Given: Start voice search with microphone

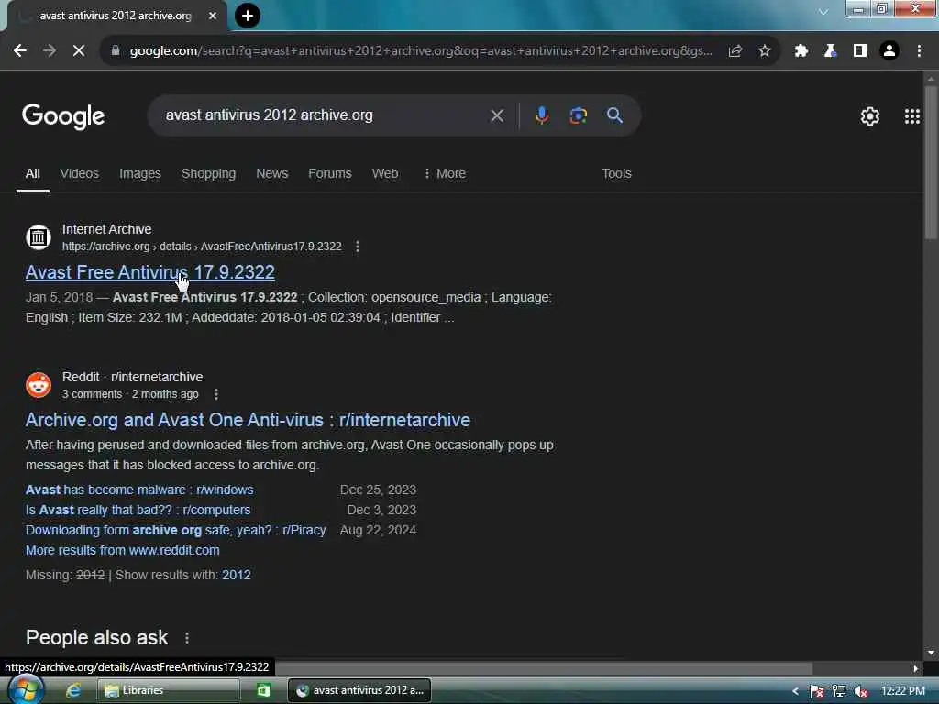Looking at the screenshot, I should (541, 115).
